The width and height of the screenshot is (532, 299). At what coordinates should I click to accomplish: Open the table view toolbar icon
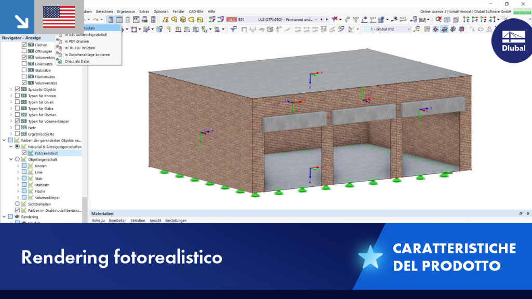click(x=119, y=20)
